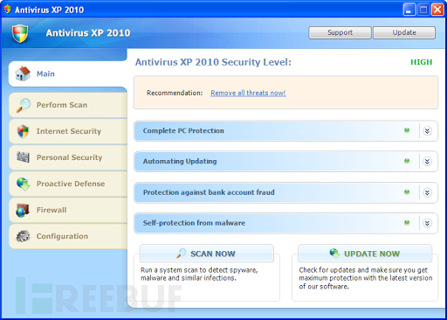The height and width of the screenshot is (320, 447).
Task: Click the brick wall globe Firewall icon
Action: pos(23,211)
